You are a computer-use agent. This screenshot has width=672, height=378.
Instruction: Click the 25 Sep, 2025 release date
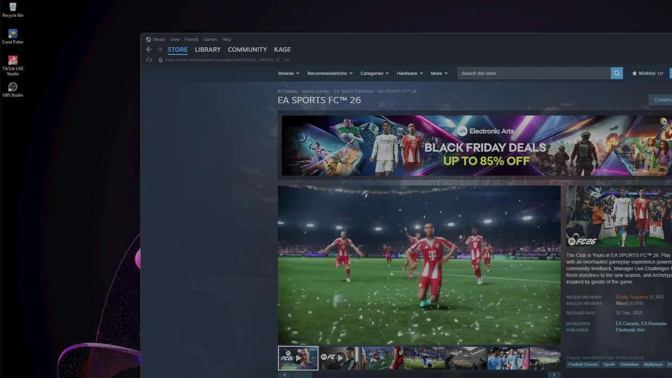tap(629, 313)
